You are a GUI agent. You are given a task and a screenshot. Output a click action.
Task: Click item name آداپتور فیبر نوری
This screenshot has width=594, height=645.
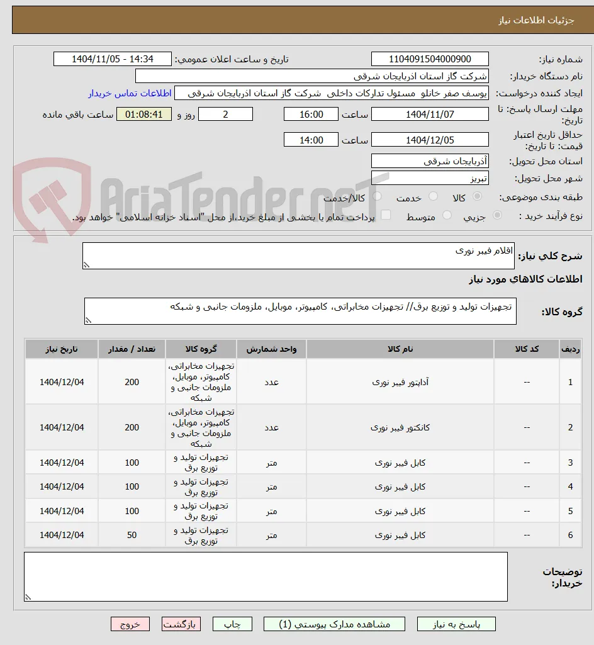pyautogui.click(x=400, y=382)
